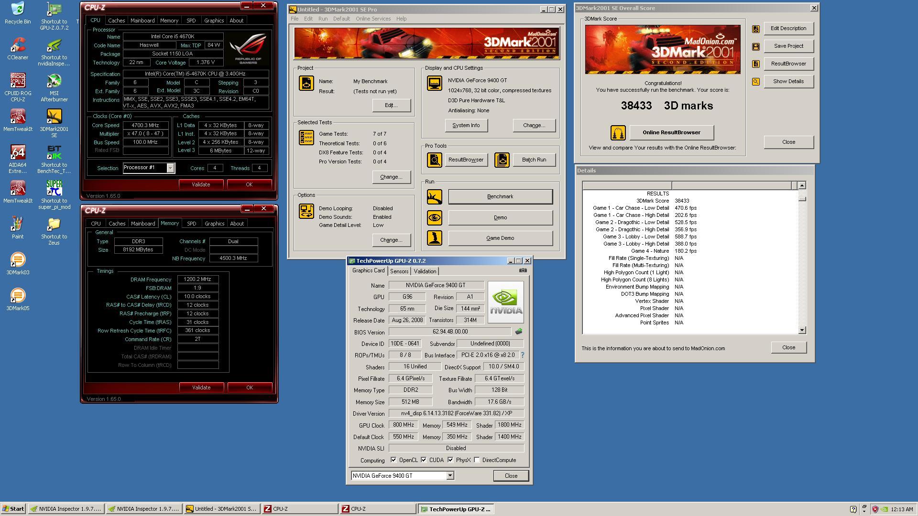This screenshot has height=516, width=918.
Task: Switch to Graphics tab in lower CPU-Z
Action: click(214, 224)
